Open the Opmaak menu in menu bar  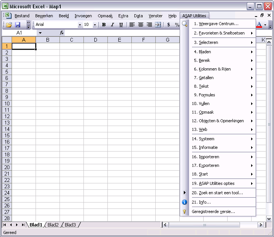[105, 16]
